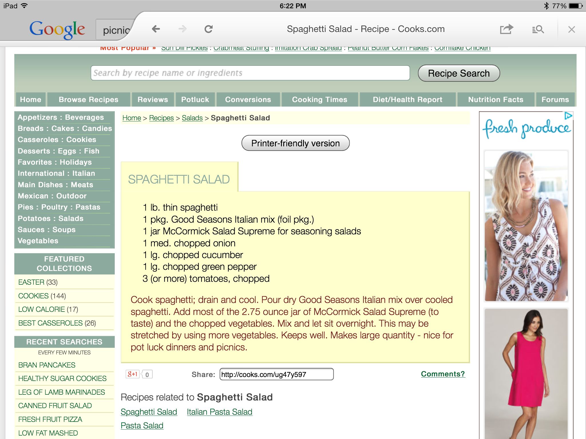Toggle the EASTER featured collection item

[x=31, y=282]
